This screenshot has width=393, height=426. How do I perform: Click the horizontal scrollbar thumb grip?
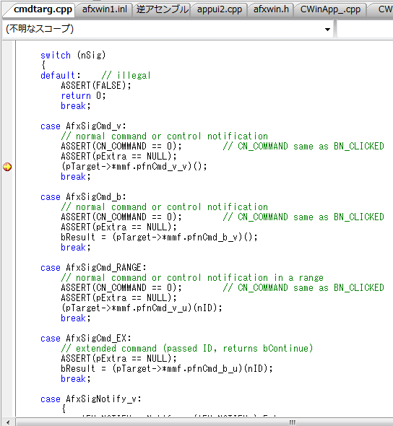tap(292, 422)
